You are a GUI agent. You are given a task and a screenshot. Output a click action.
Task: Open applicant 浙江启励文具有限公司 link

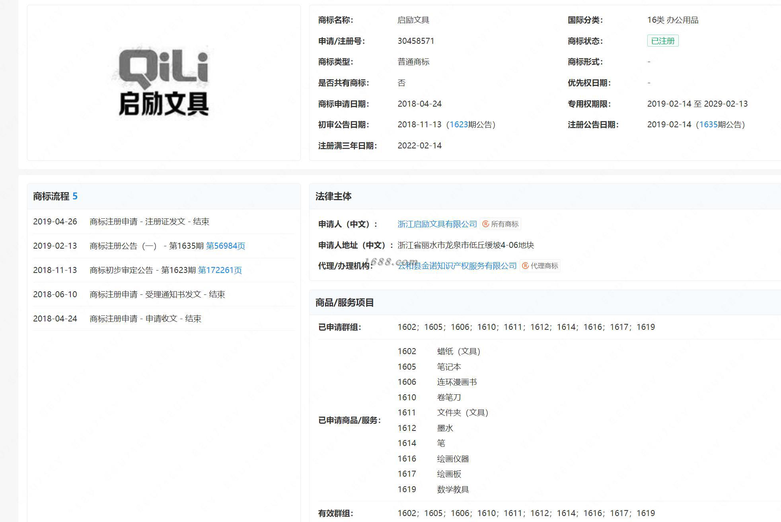point(437,224)
